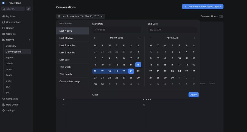Go to previous month from March 2026
Viewport: 247px width, 132px height.
[94, 38]
